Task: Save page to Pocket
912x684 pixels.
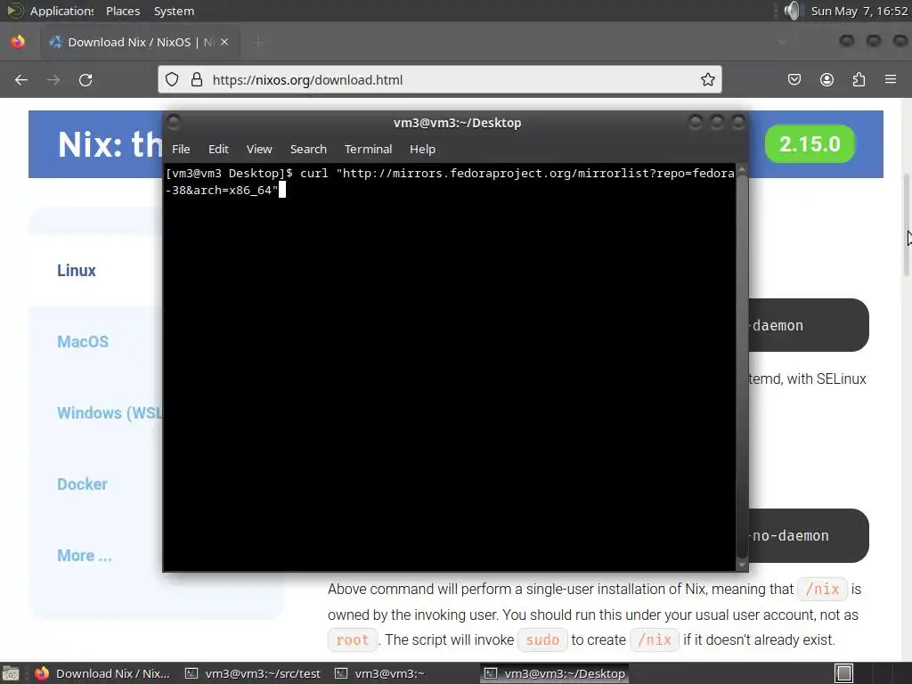Action: pos(794,79)
